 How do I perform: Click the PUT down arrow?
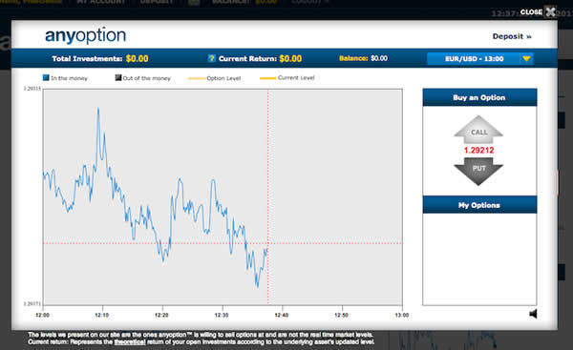[x=478, y=171]
